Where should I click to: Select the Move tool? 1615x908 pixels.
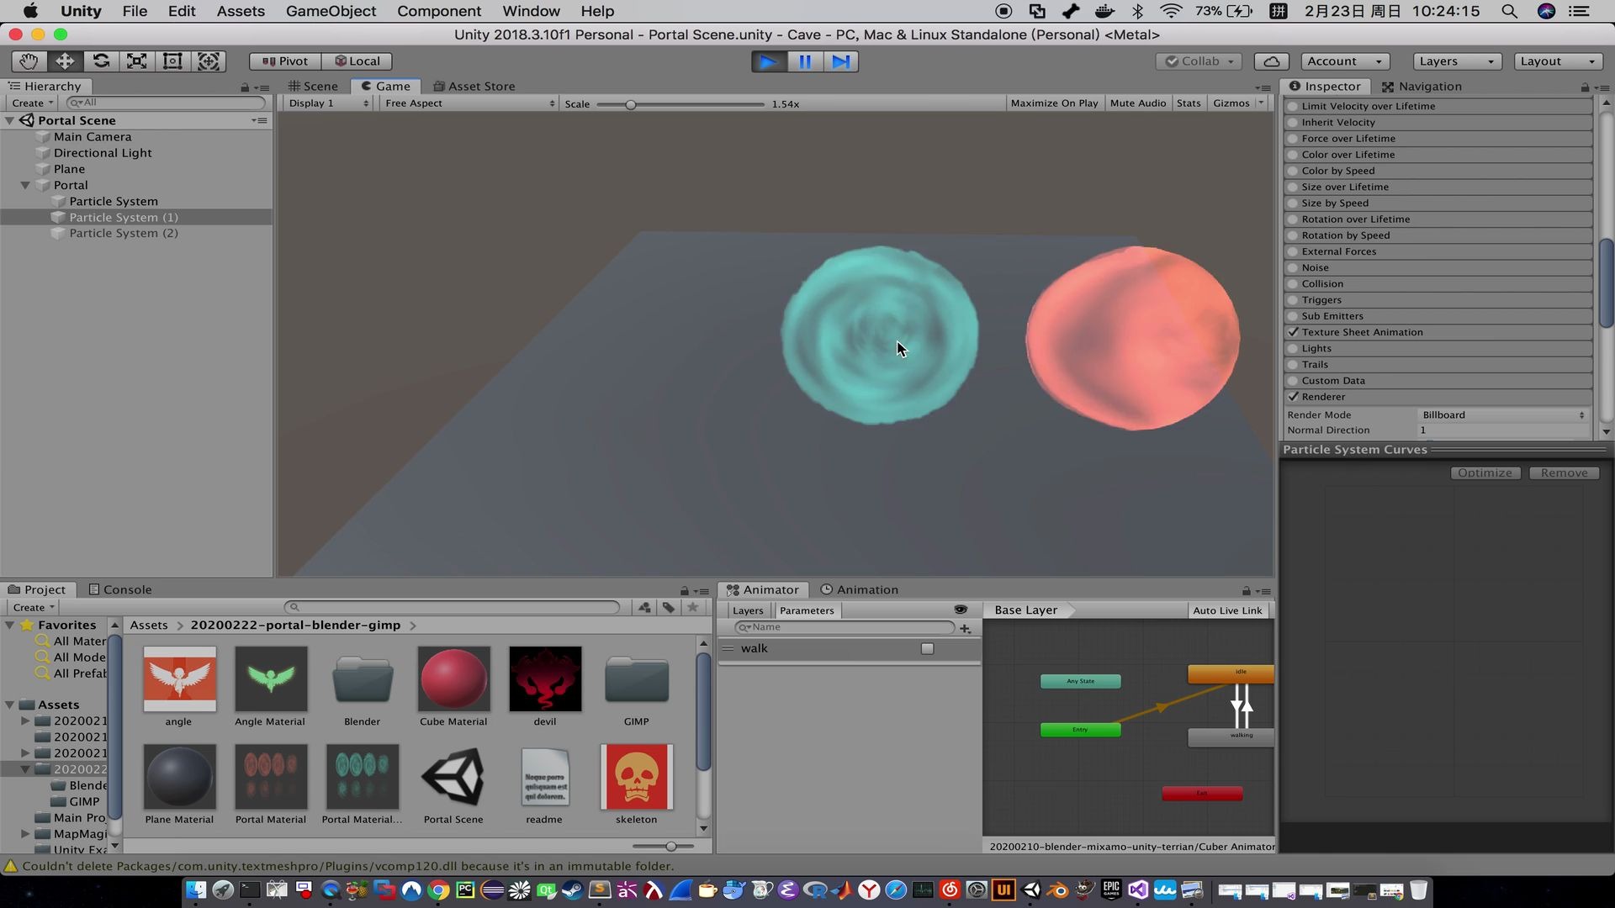[x=65, y=61]
